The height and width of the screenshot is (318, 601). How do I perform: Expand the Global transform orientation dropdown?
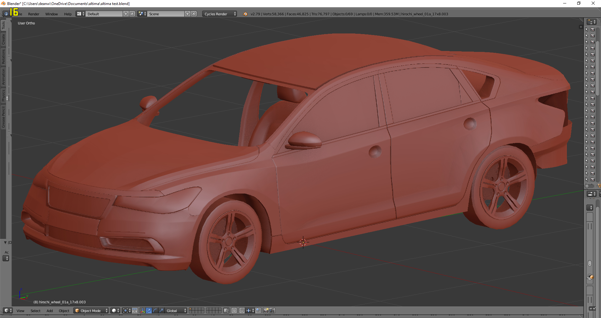tap(176, 310)
